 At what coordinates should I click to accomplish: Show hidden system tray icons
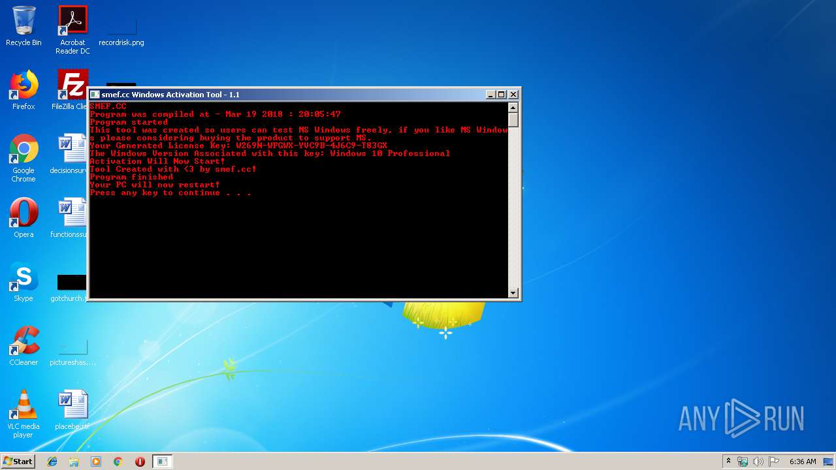click(728, 462)
